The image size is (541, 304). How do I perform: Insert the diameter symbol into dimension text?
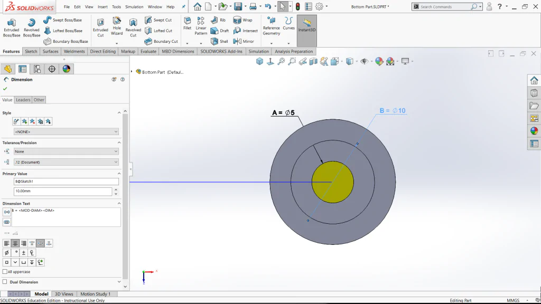[6, 253]
